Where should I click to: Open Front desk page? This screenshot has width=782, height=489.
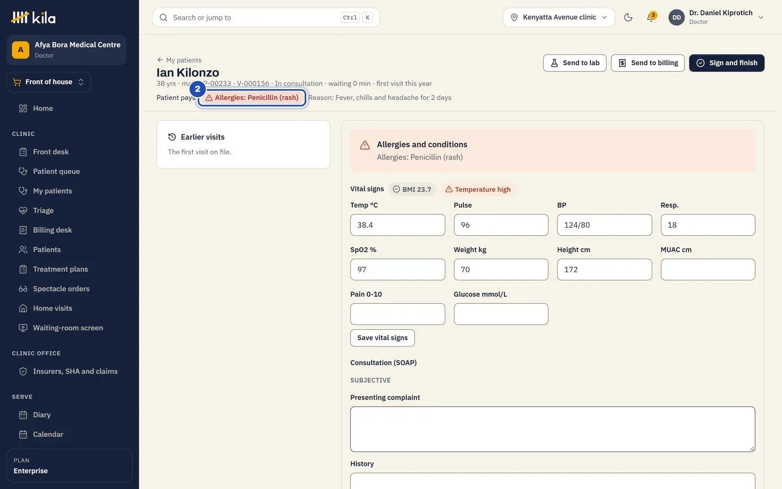tap(70, 152)
